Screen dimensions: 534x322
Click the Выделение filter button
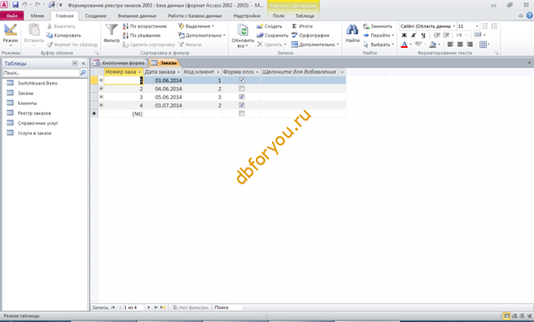[197, 26]
